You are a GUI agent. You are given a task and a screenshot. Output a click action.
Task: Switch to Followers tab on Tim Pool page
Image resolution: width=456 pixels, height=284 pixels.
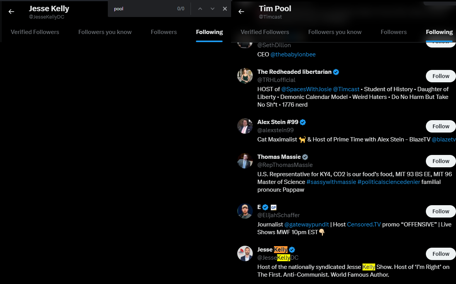pyautogui.click(x=394, y=32)
